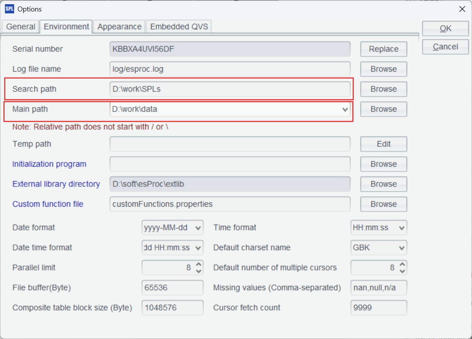The height and width of the screenshot is (339, 472).
Task: Increase the Parallel limit value
Action: (198, 265)
